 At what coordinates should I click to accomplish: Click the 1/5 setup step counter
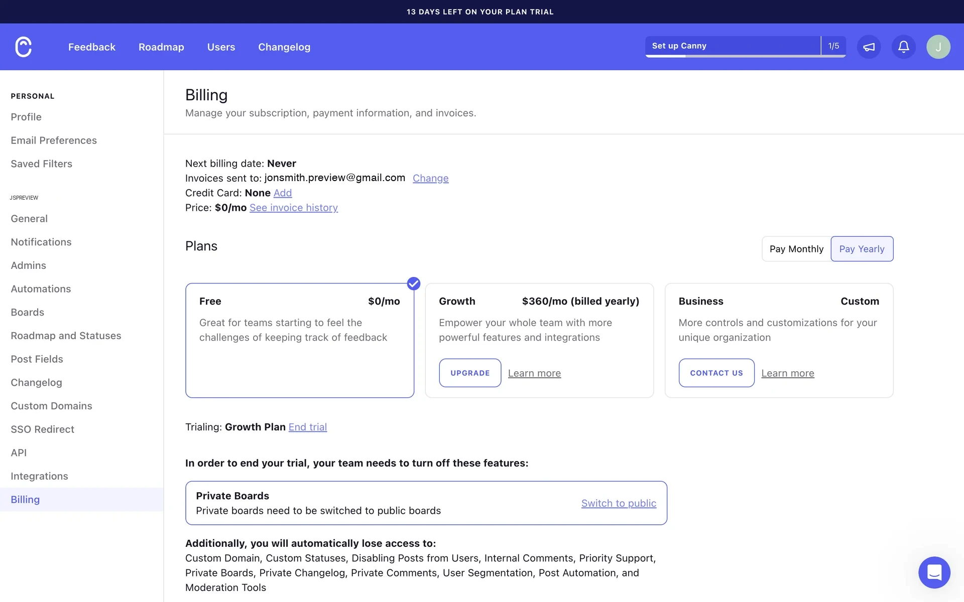point(833,46)
